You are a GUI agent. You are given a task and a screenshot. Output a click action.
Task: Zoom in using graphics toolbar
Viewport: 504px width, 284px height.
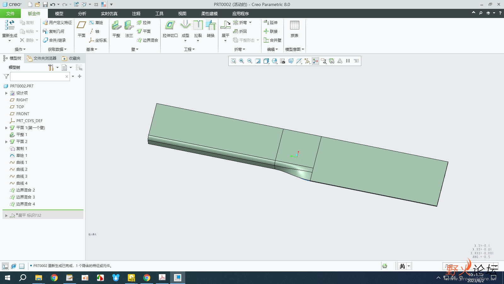click(242, 61)
